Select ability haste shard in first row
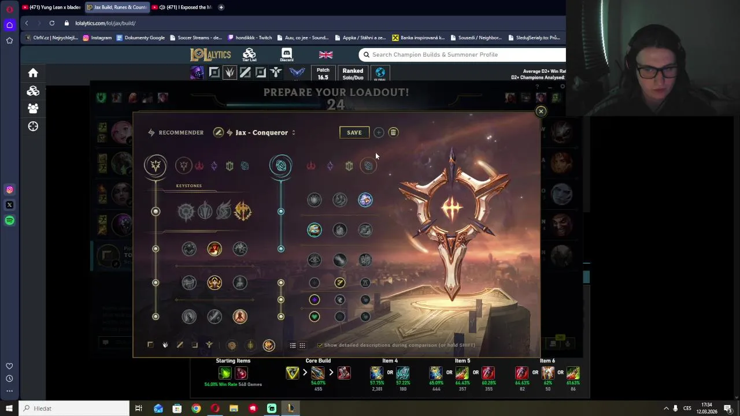Image resolution: width=740 pixels, height=416 pixels. click(x=365, y=283)
